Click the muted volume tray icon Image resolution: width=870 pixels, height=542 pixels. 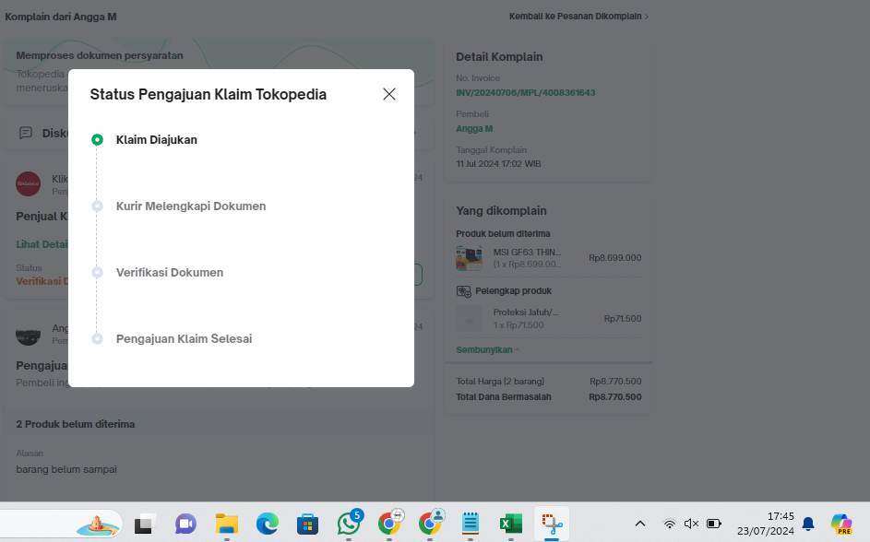(x=691, y=524)
